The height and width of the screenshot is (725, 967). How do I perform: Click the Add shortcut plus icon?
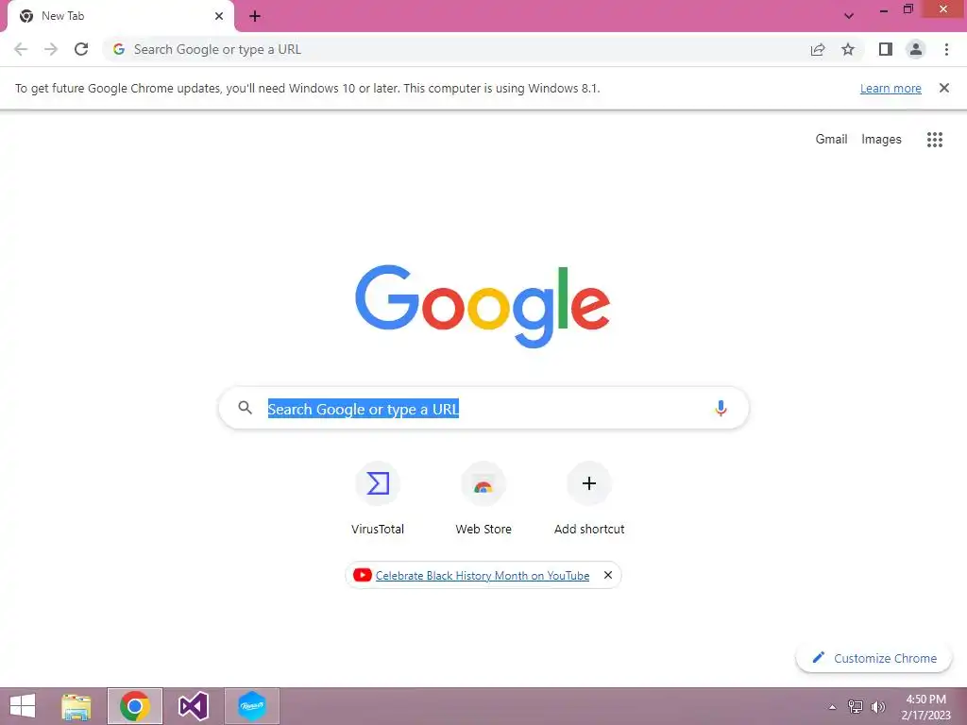(589, 483)
